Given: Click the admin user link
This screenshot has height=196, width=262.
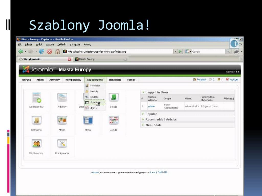Looking at the screenshot, I should 151,106.
